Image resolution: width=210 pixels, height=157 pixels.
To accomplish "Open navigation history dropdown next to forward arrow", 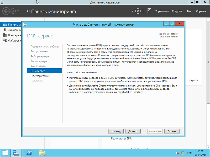I will (x=18, y=11).
